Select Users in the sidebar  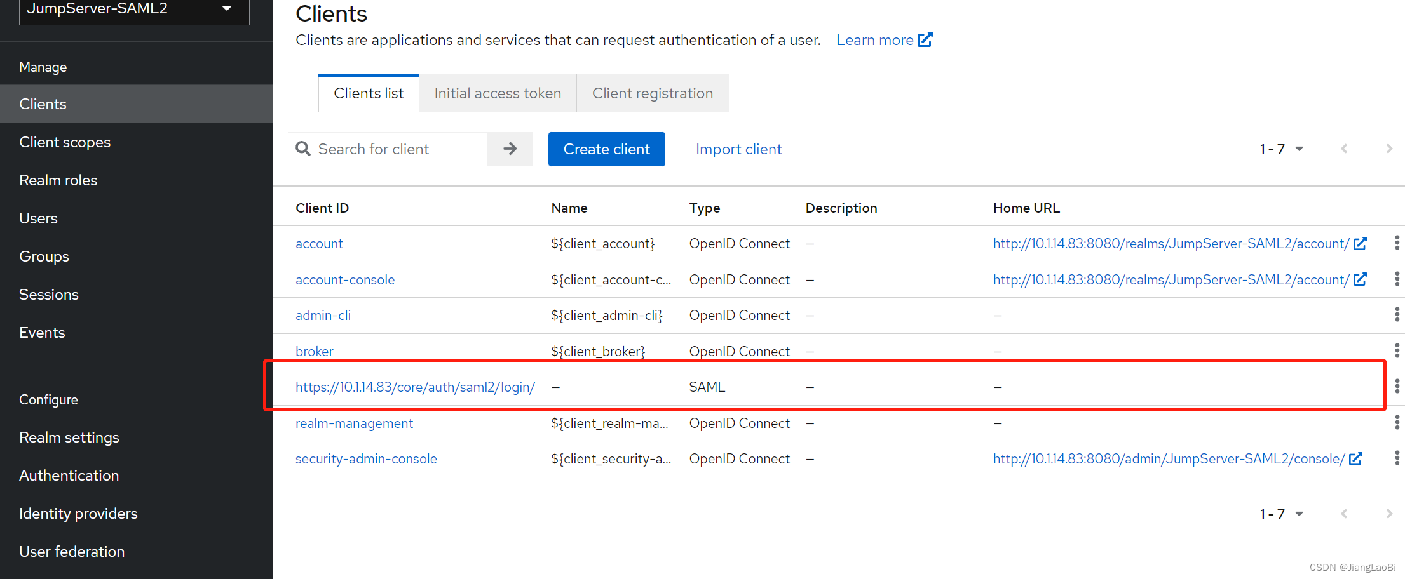[38, 218]
